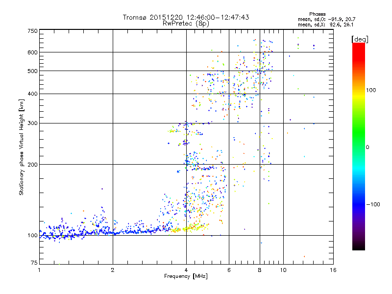Click the x-axis tick '8'

coord(260,270)
